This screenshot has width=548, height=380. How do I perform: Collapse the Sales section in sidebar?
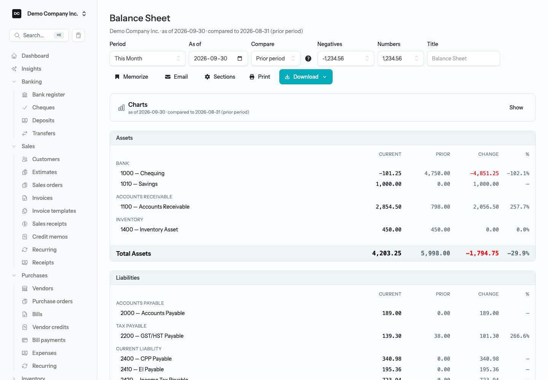(x=14, y=146)
